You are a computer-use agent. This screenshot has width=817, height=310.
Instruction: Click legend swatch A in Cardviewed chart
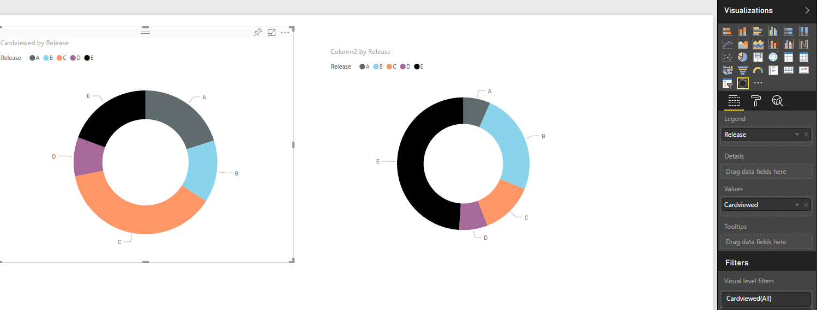point(32,58)
